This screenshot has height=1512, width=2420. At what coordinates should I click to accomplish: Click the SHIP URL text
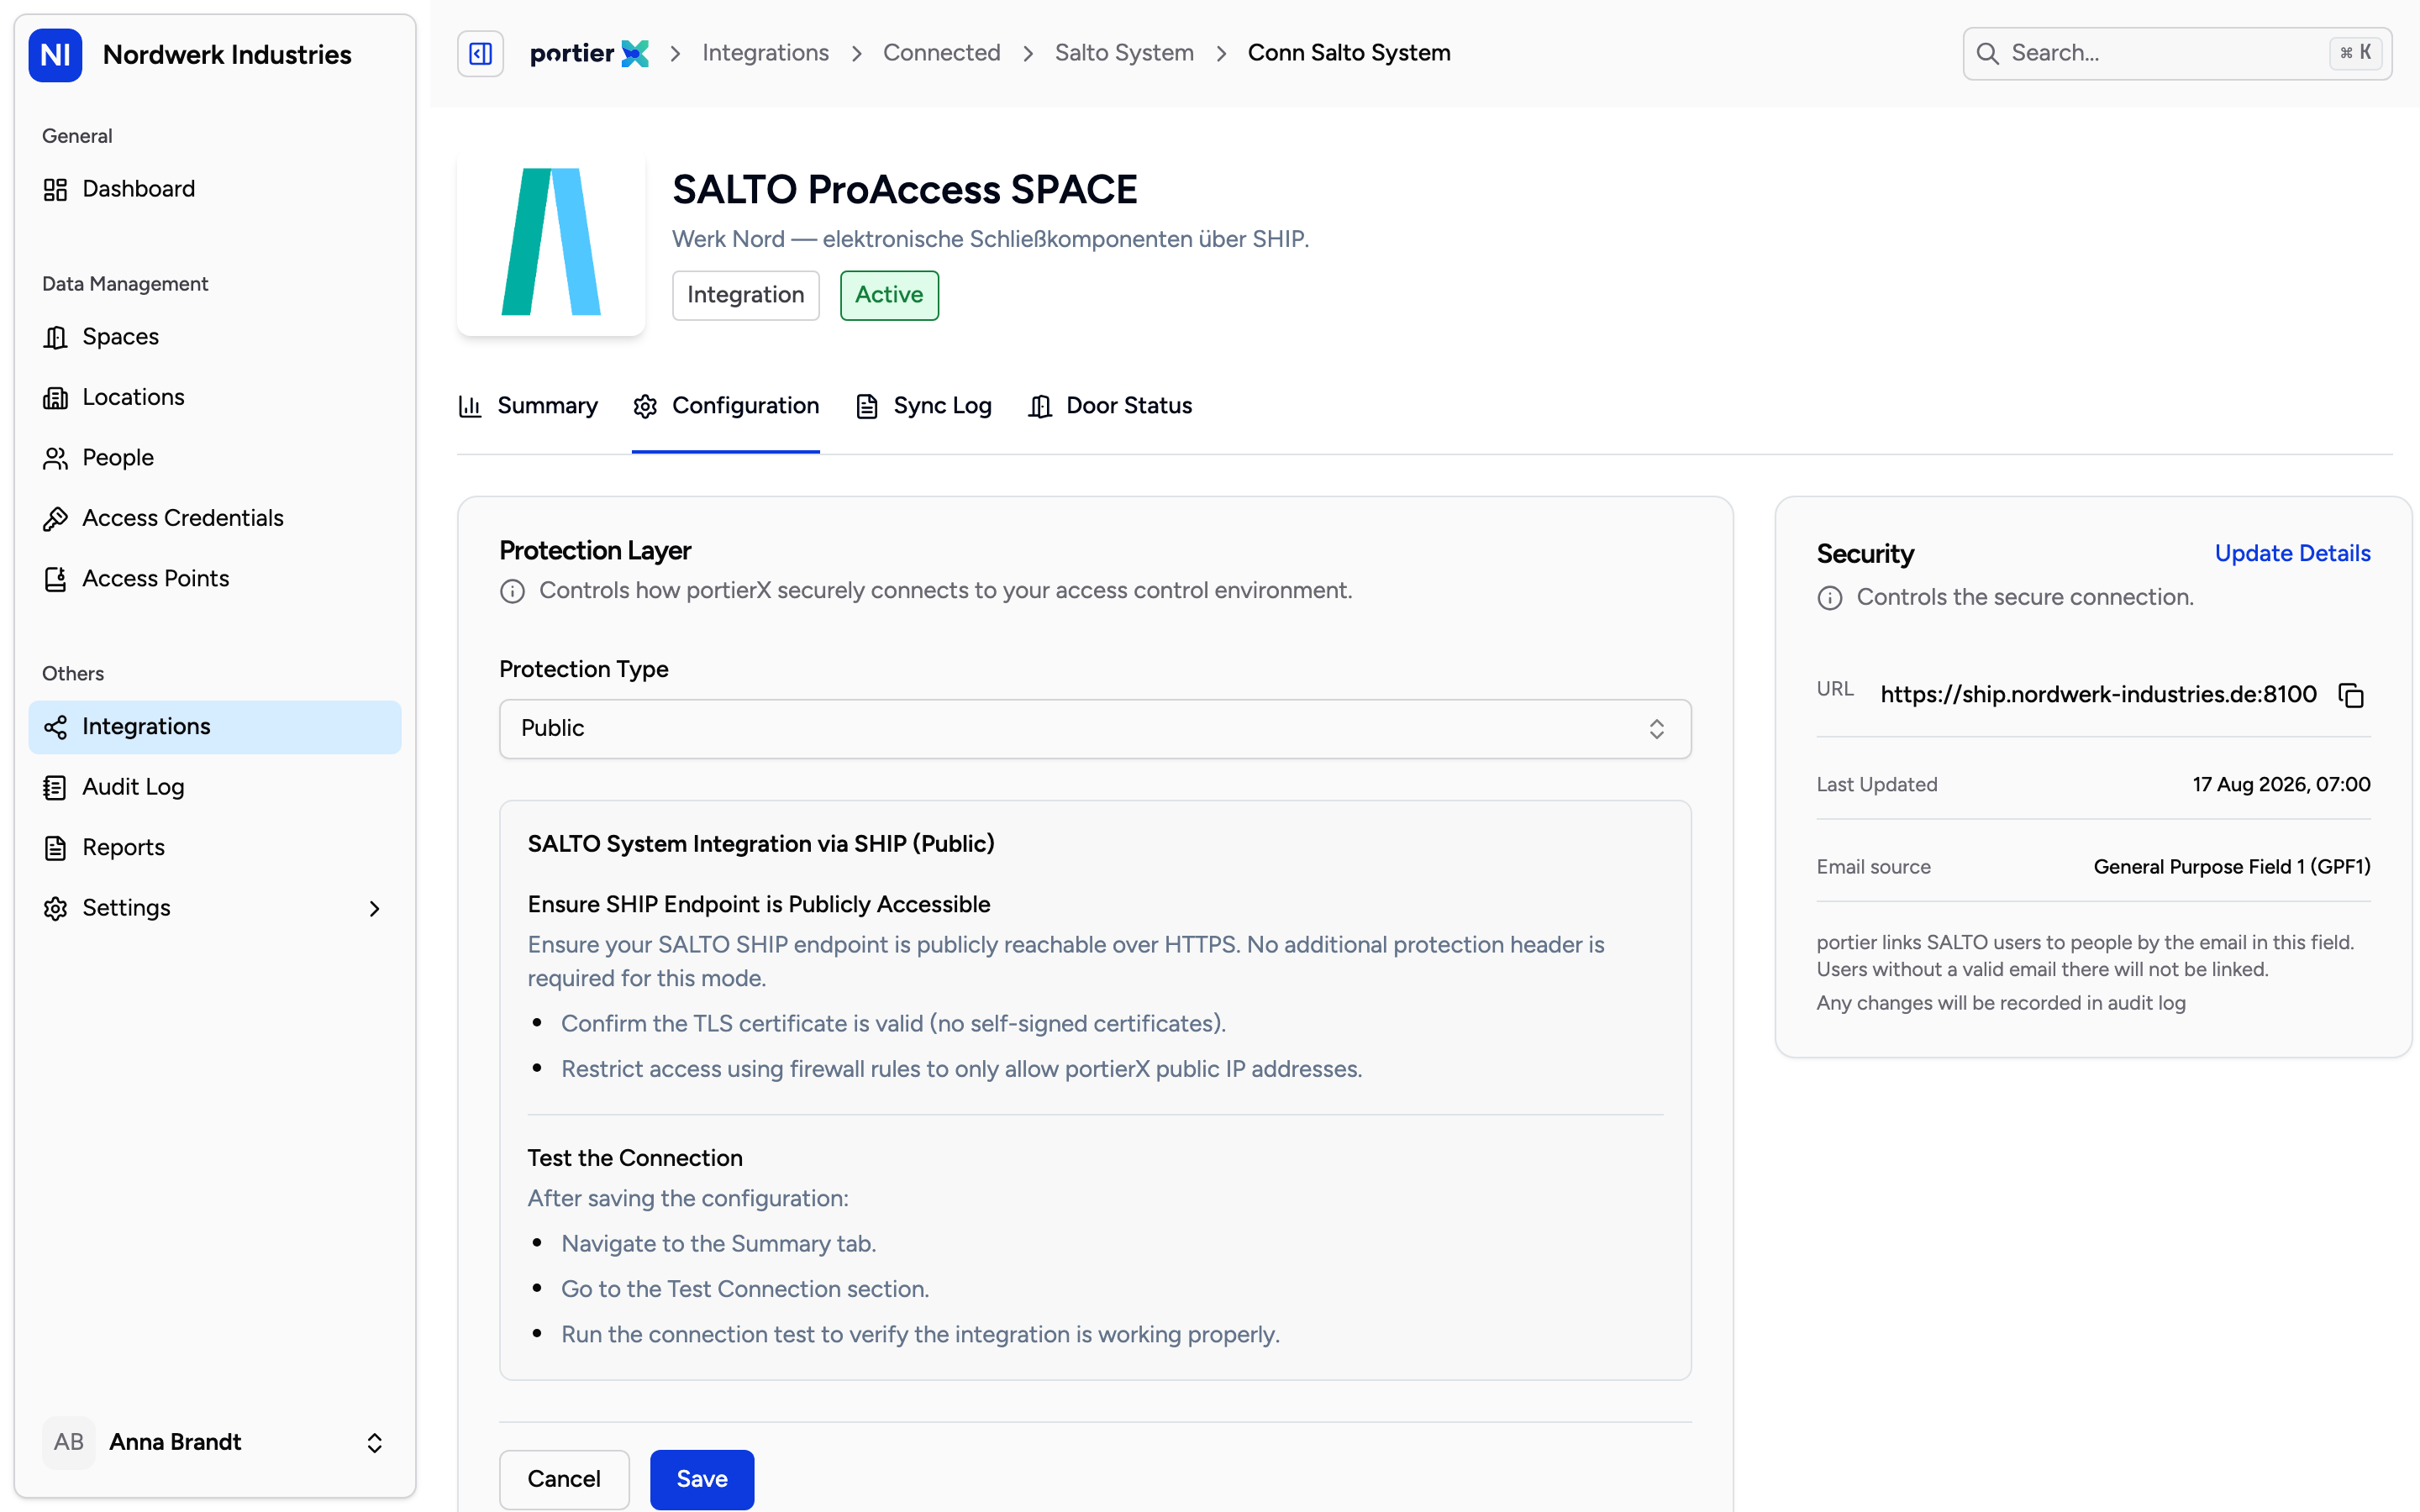pyautogui.click(x=2098, y=695)
